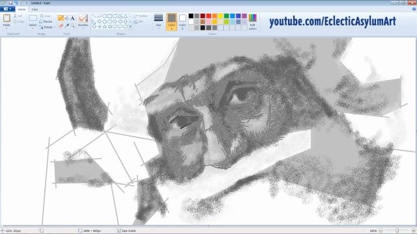The image size is (417, 234).
Task: Pick the Eraser tool
Action: [x=61, y=26]
